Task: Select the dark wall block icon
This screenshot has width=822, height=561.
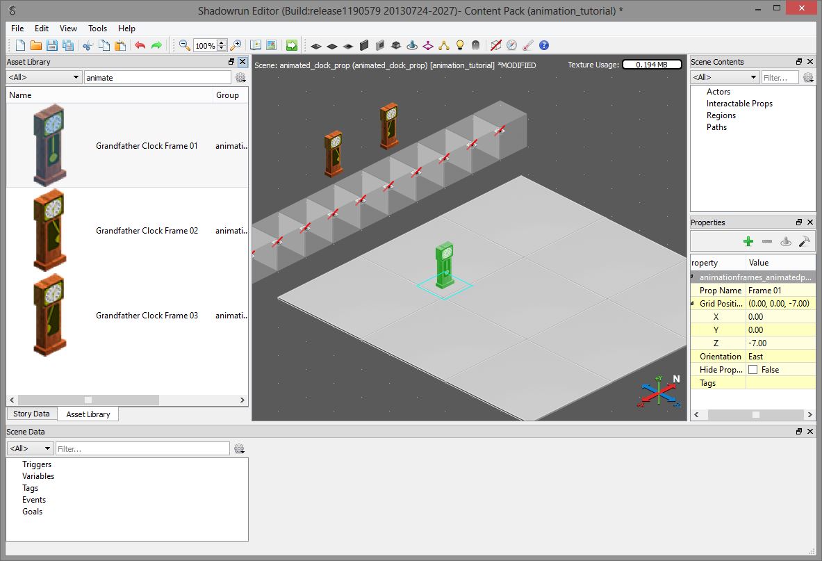Action: [x=364, y=46]
